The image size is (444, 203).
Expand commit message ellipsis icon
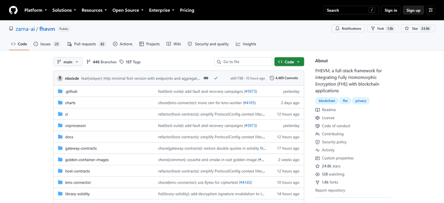206,78
